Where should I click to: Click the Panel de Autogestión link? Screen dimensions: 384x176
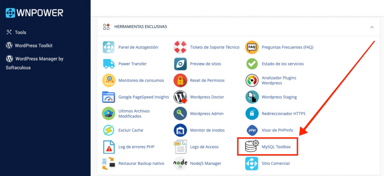(138, 47)
